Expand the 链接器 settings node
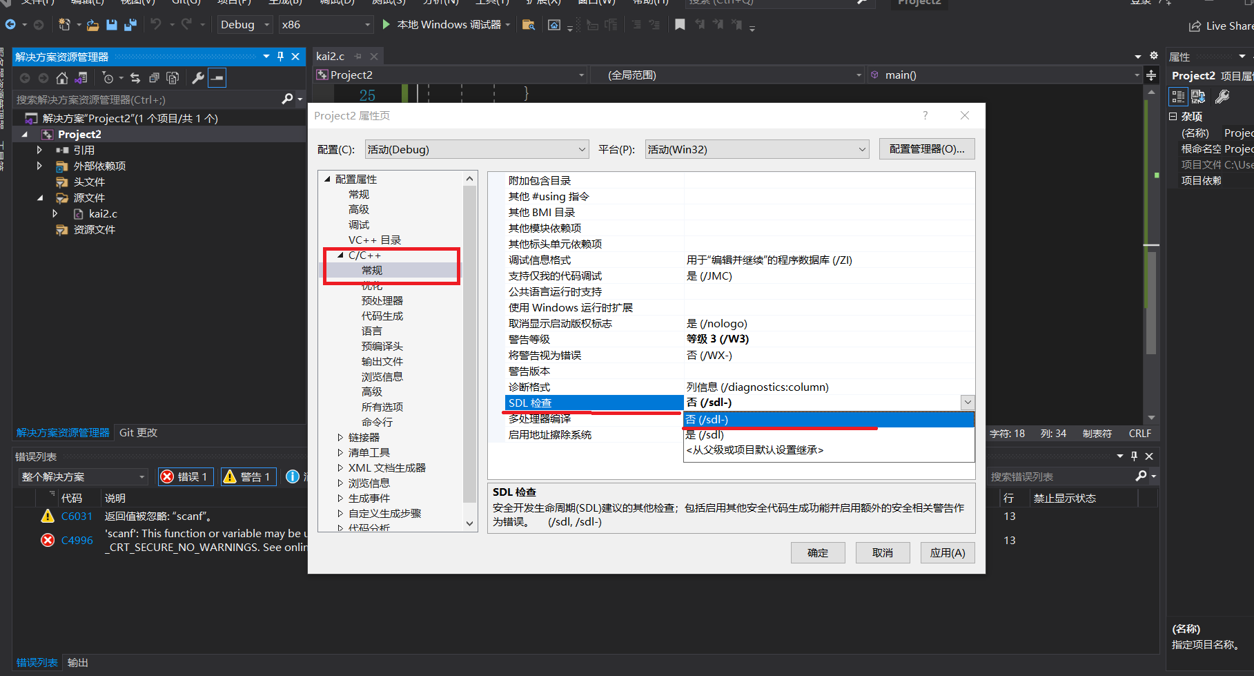This screenshot has width=1254, height=676. [x=340, y=436]
